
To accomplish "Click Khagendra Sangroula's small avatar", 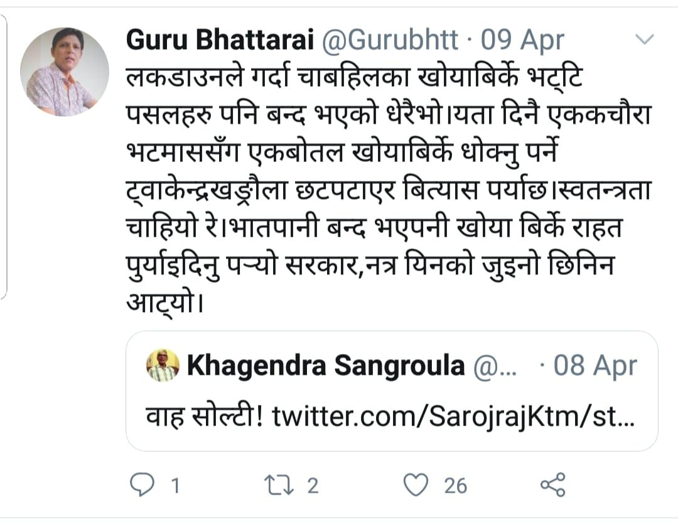I will (163, 365).
